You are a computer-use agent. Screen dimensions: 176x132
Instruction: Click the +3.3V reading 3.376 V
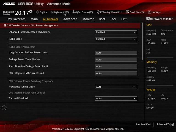click(x=150, y=108)
